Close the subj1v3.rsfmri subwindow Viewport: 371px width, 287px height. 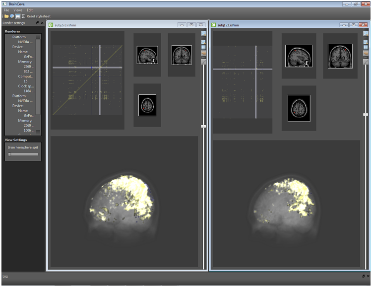pos(363,25)
